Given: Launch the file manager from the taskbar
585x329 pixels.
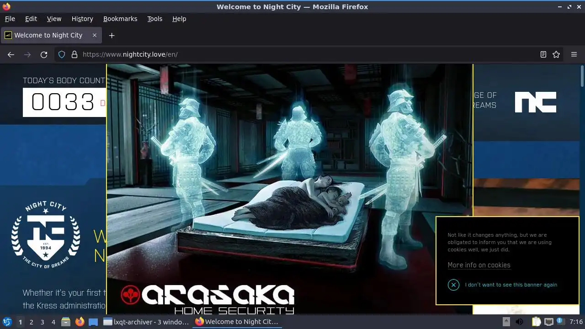Looking at the screenshot, I should pyautogui.click(x=66, y=322).
